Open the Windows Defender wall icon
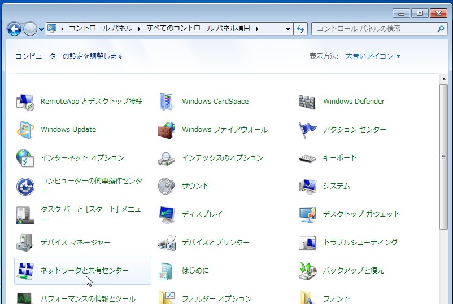The image size is (453, 304). pyautogui.click(x=307, y=102)
